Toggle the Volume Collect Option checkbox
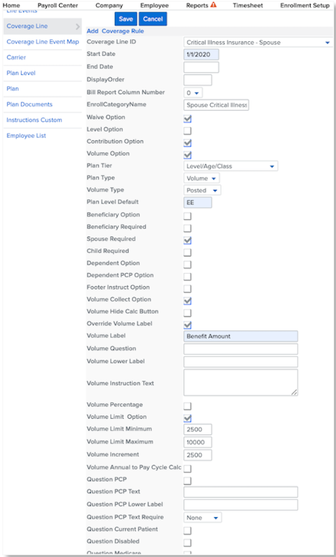The image size is (336, 557). pyautogui.click(x=188, y=301)
